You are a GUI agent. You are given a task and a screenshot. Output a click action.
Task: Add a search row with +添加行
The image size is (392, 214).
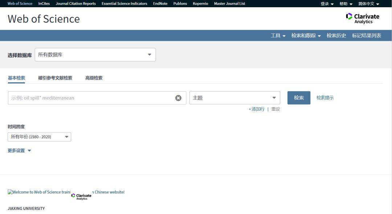tap(257, 109)
